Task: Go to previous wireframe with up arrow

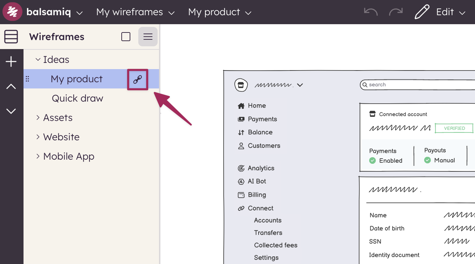Action: point(11,86)
